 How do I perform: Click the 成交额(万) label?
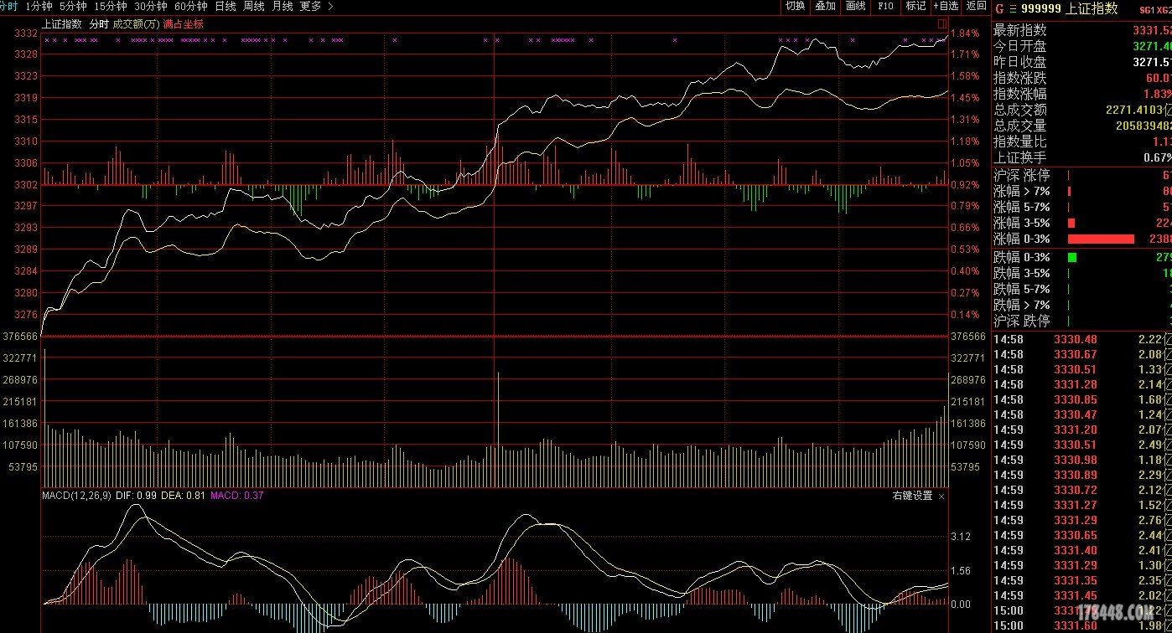136,24
